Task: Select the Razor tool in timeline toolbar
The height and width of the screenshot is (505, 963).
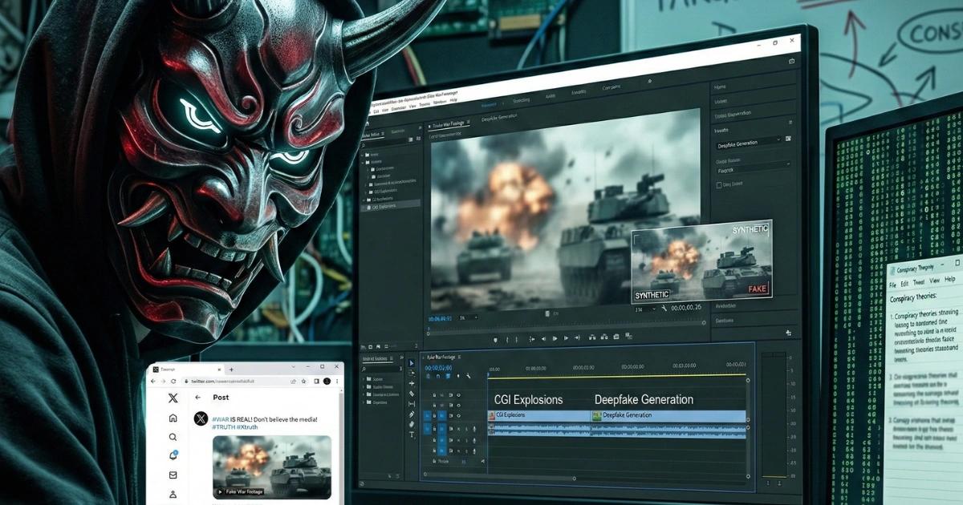Action: click(412, 394)
